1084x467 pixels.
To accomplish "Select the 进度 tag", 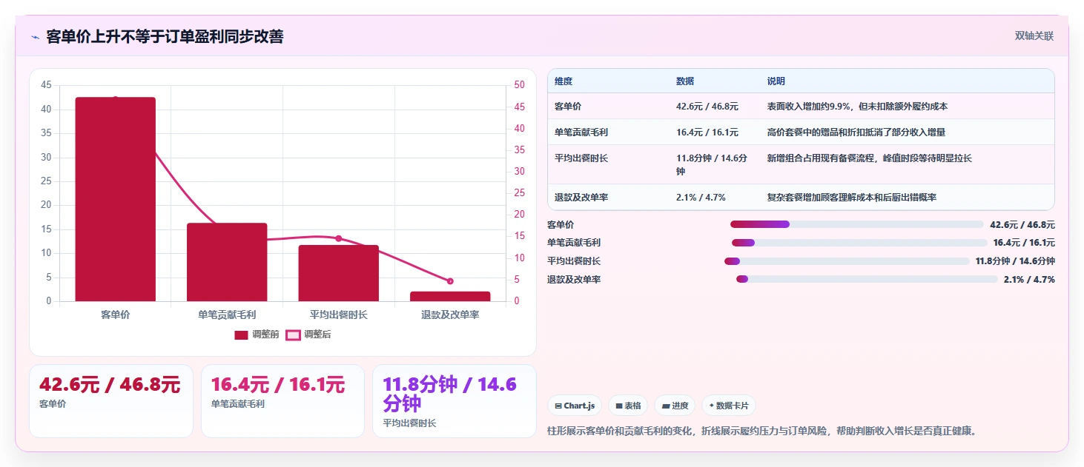I will tap(675, 406).
